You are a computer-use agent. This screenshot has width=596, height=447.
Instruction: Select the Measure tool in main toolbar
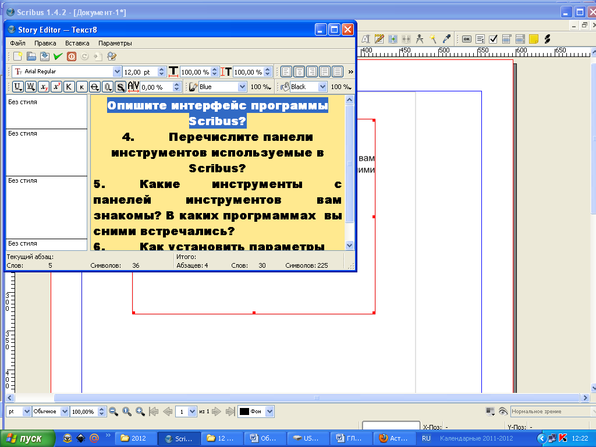[420, 39]
